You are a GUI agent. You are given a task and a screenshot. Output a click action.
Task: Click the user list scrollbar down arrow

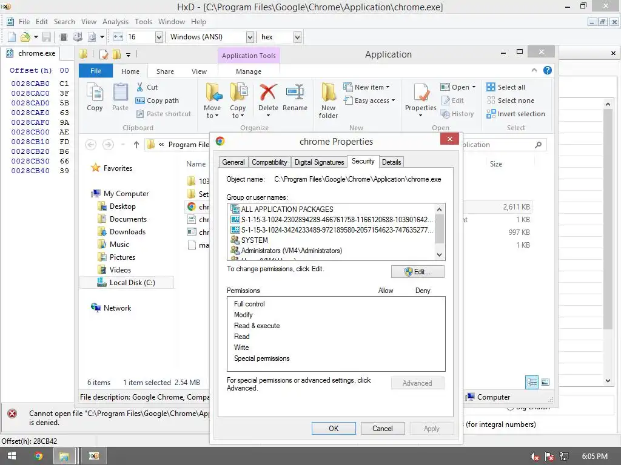(x=439, y=255)
